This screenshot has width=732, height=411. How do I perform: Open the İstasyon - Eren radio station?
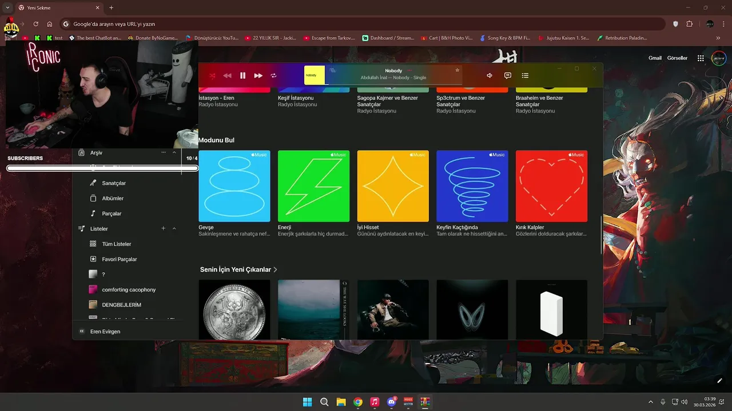(x=216, y=98)
